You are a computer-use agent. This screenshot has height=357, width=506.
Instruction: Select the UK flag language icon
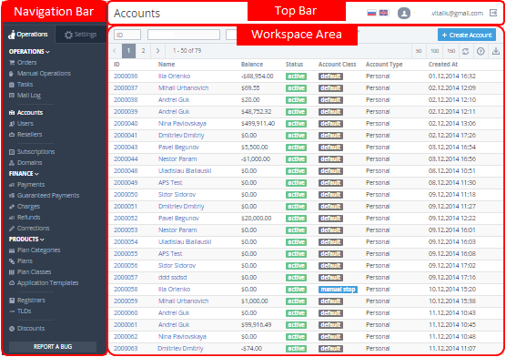click(x=383, y=13)
